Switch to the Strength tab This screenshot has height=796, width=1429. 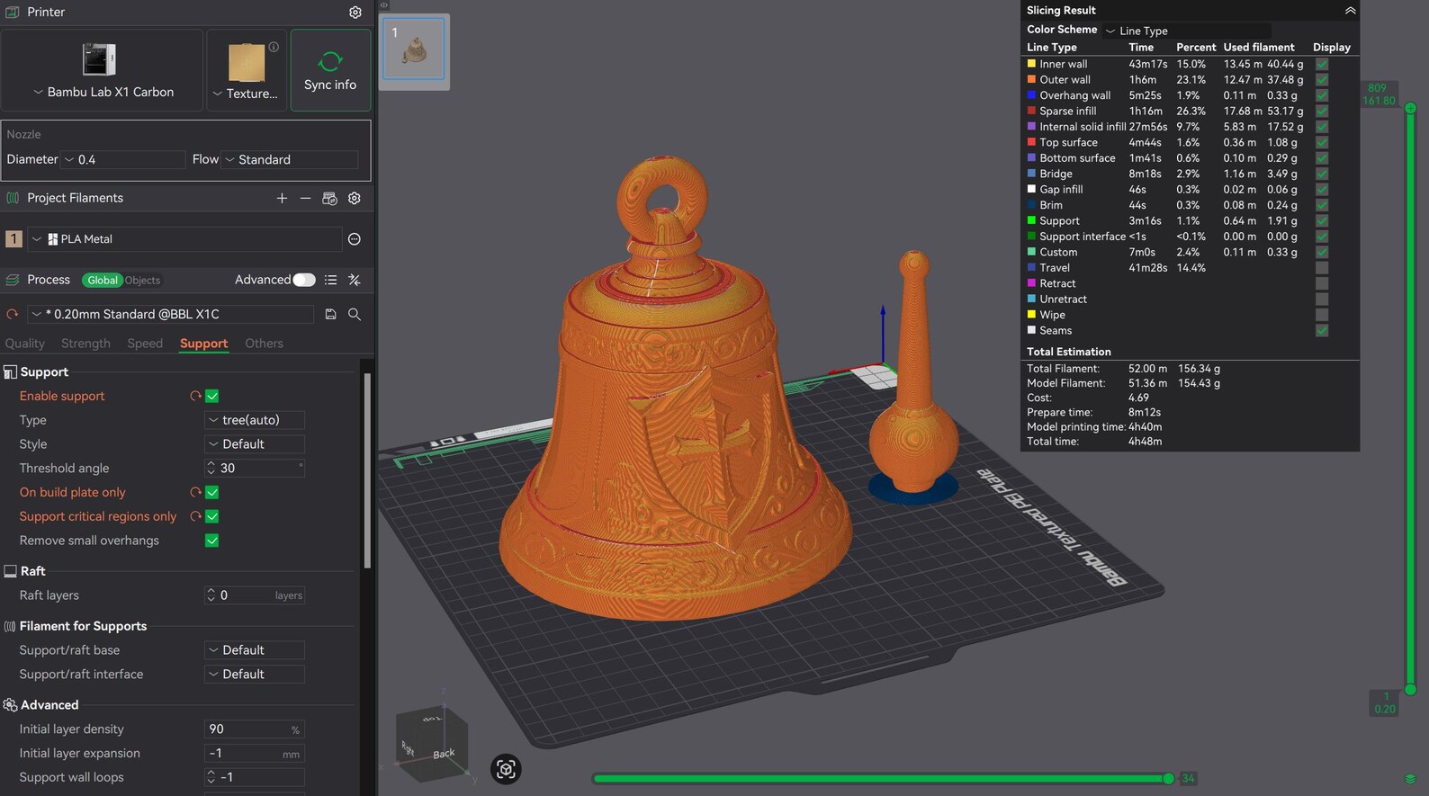85,344
